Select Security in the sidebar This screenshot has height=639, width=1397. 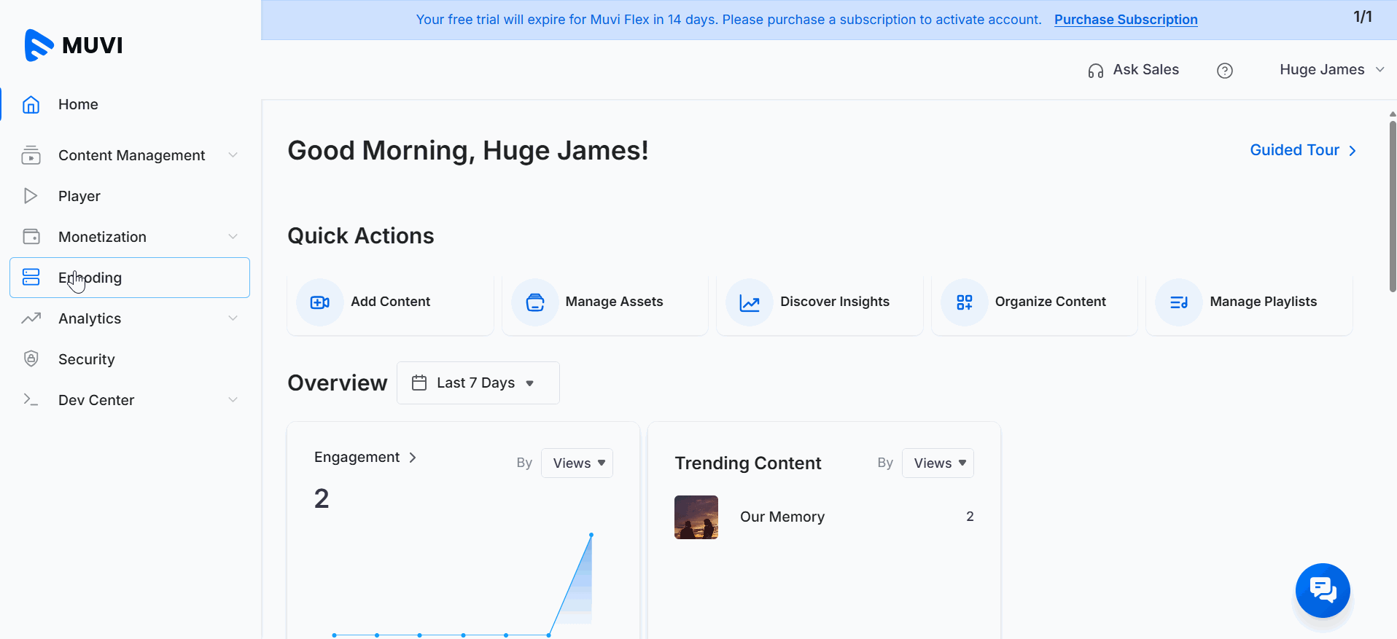(x=86, y=359)
